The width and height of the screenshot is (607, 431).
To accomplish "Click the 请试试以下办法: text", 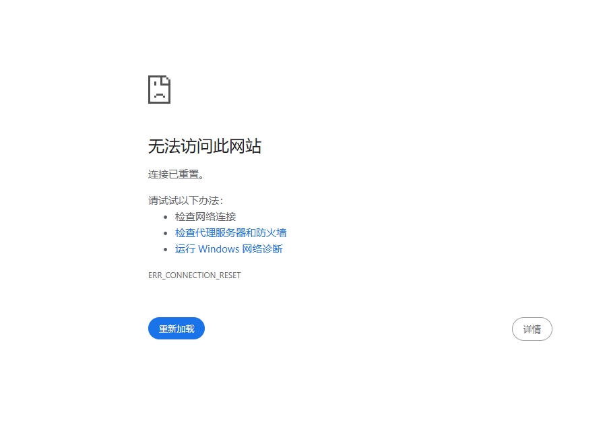I will (185, 201).
